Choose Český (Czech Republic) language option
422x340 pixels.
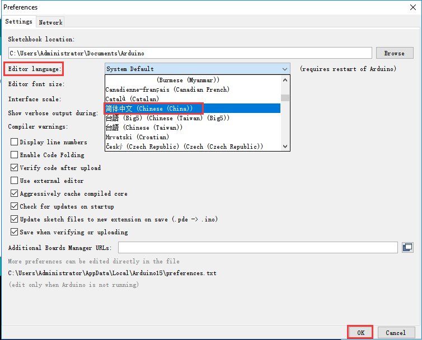pos(193,147)
